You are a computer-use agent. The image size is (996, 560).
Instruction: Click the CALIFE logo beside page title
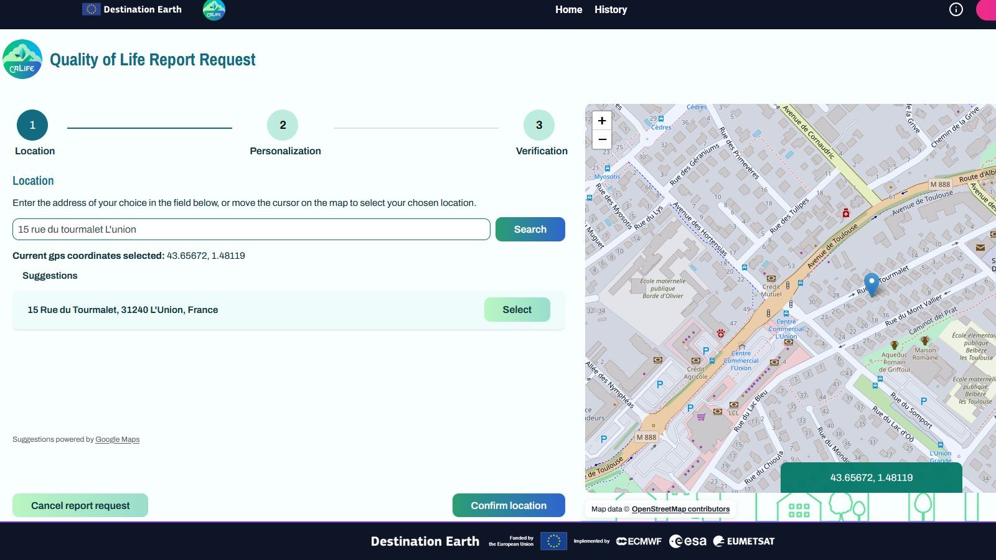coord(22,60)
